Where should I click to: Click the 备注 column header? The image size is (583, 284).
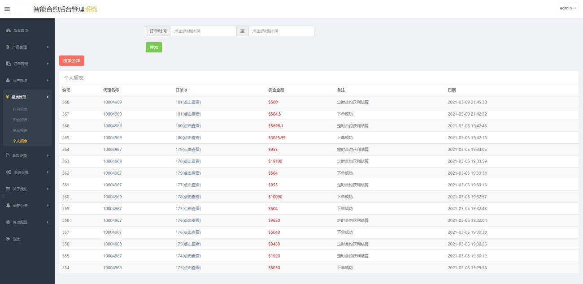click(341, 90)
